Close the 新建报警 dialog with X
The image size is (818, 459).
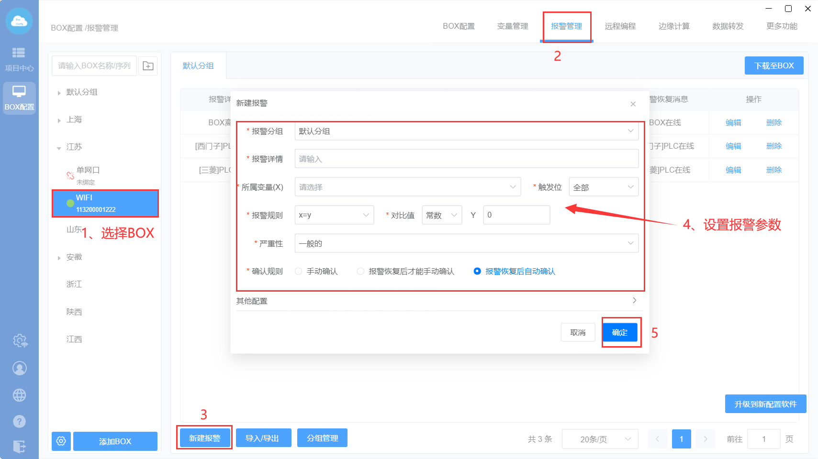633,104
